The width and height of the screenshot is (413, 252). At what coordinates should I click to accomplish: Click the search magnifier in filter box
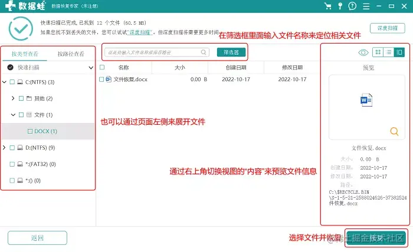click(204, 52)
